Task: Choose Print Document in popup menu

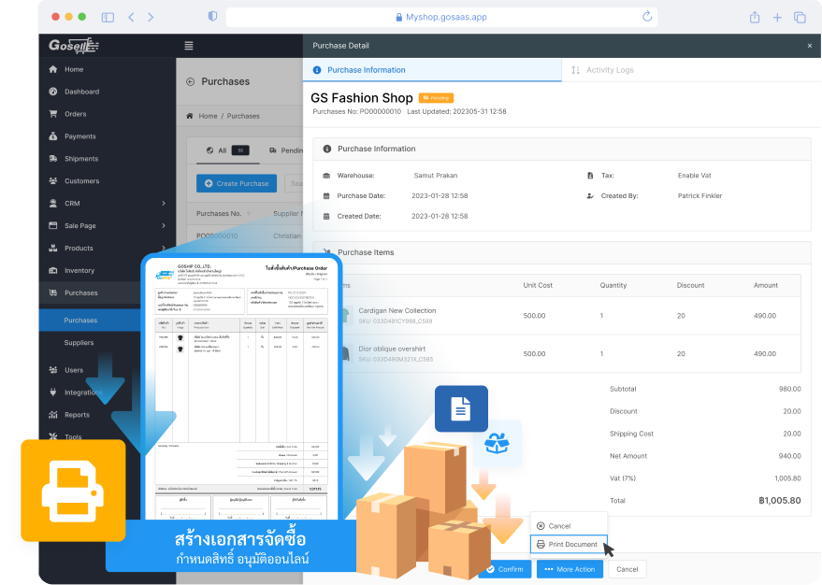Action: tap(569, 544)
